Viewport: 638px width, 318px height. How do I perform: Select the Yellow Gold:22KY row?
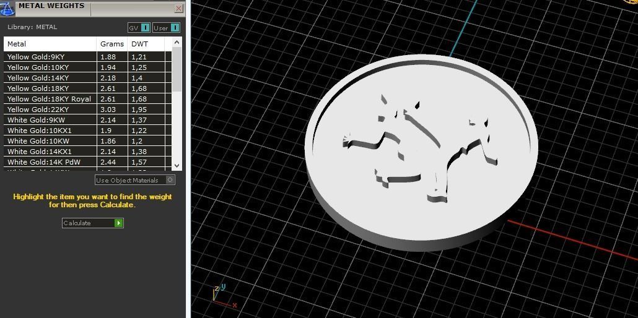87,110
